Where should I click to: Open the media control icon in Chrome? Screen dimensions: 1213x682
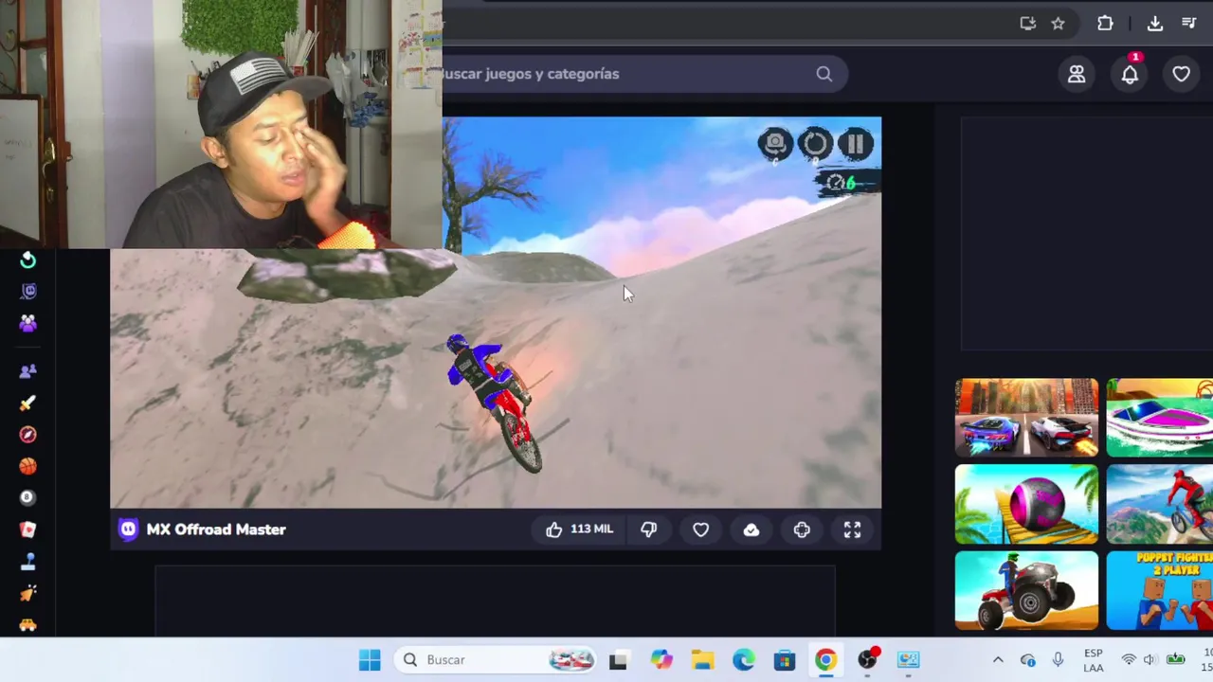1189,24
